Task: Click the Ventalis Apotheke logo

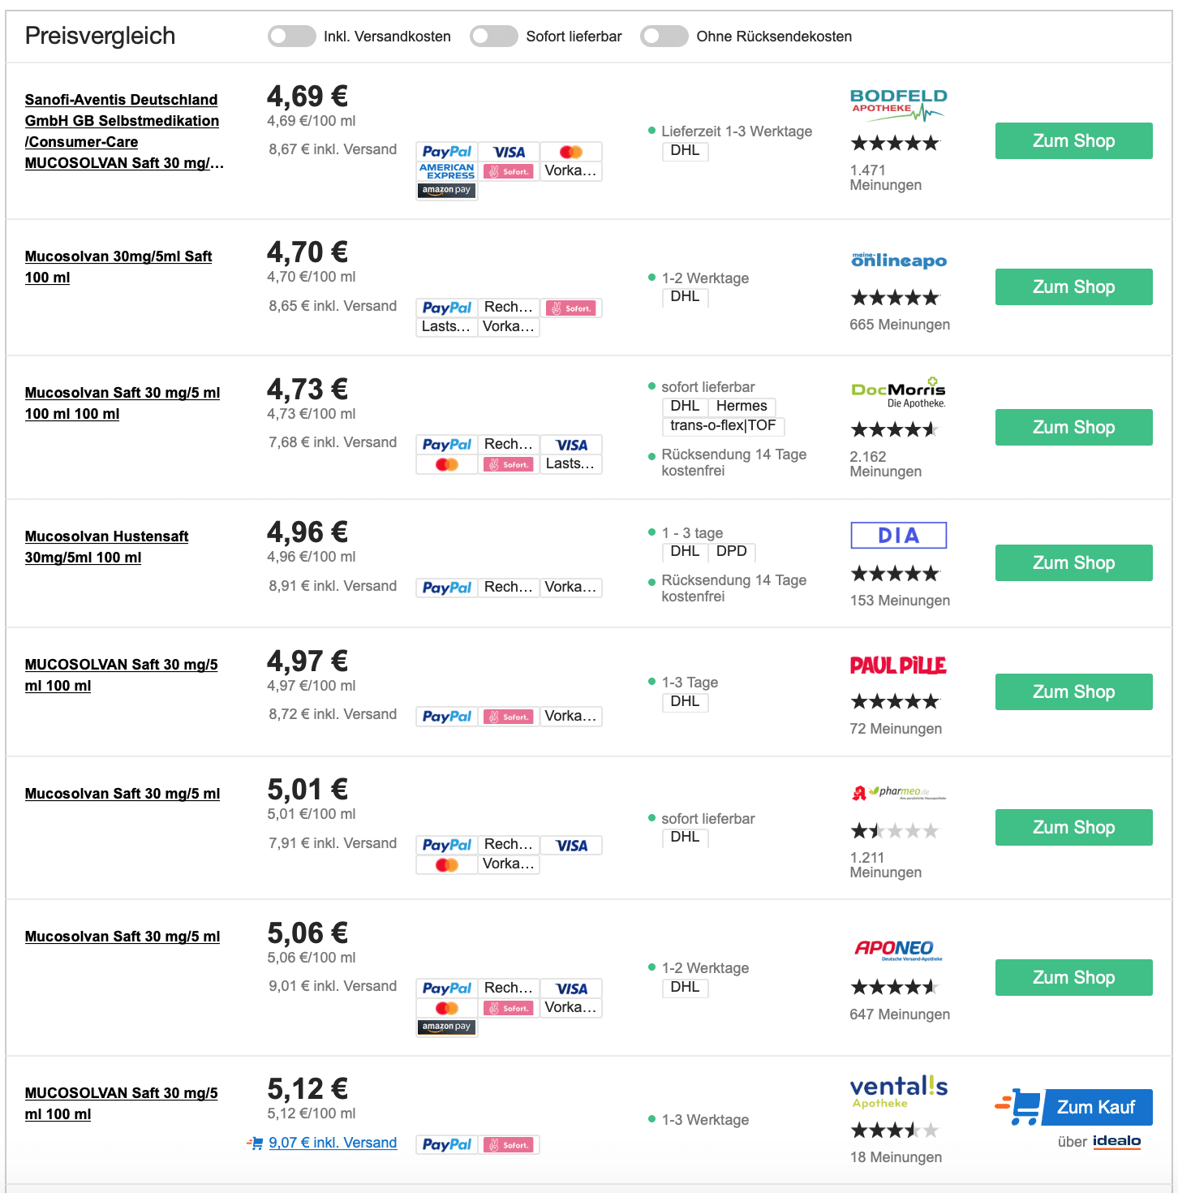Action: 899,1092
